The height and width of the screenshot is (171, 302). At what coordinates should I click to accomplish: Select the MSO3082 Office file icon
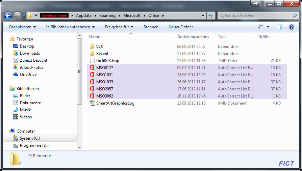(92, 96)
